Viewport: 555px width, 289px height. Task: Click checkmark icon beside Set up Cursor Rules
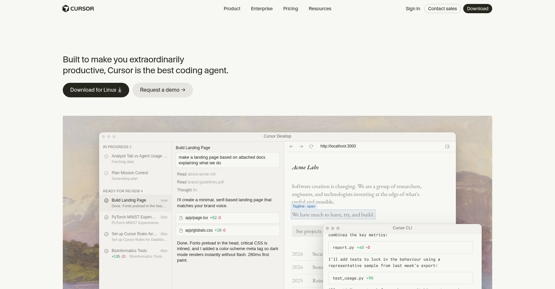(106, 234)
